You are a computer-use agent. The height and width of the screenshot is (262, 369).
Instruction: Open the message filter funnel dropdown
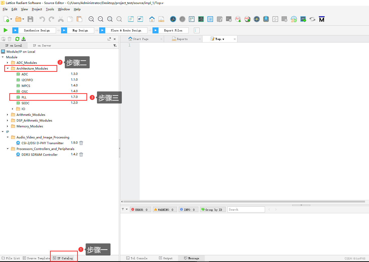point(125,209)
